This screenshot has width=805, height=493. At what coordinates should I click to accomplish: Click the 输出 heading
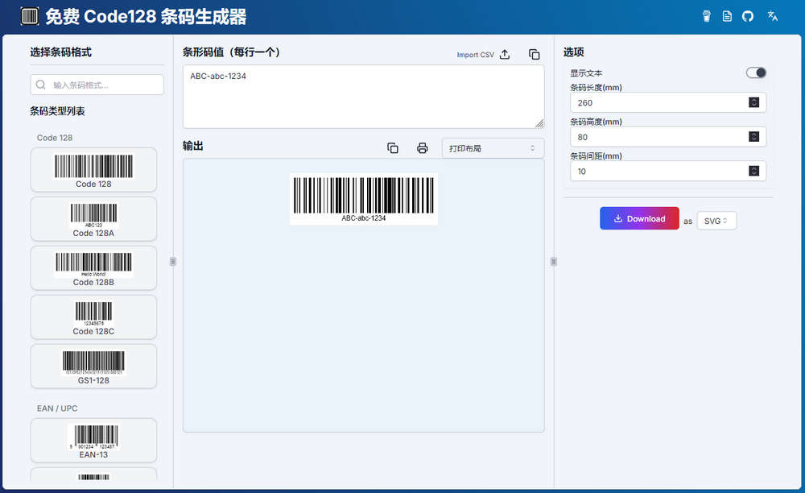pos(193,146)
